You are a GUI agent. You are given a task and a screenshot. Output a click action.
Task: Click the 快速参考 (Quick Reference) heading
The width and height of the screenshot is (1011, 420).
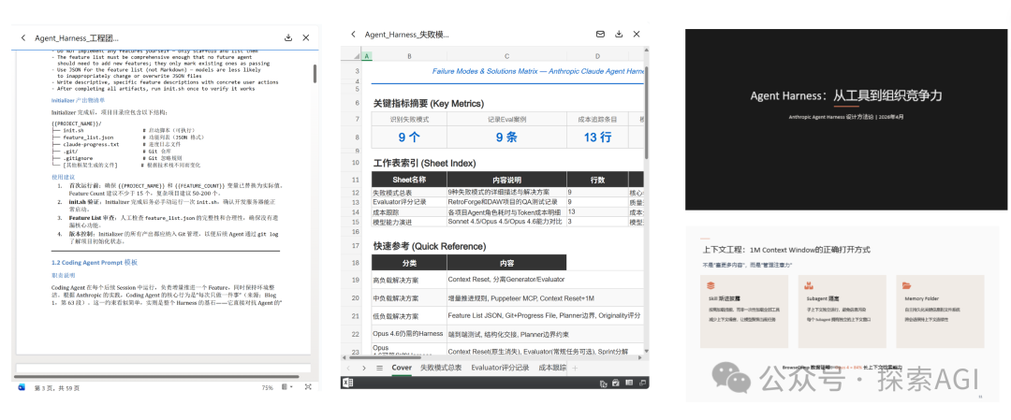[x=430, y=246]
